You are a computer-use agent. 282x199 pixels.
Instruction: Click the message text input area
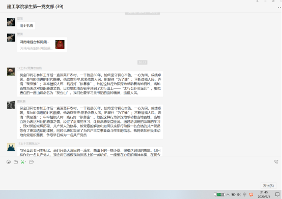140,174
